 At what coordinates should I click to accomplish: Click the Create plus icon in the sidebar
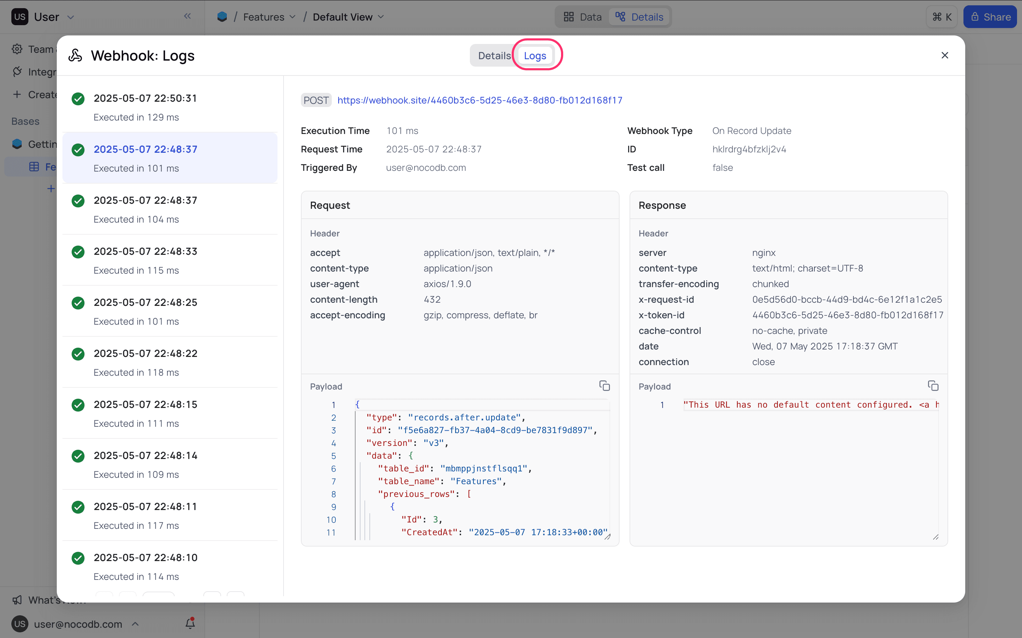pos(17,94)
